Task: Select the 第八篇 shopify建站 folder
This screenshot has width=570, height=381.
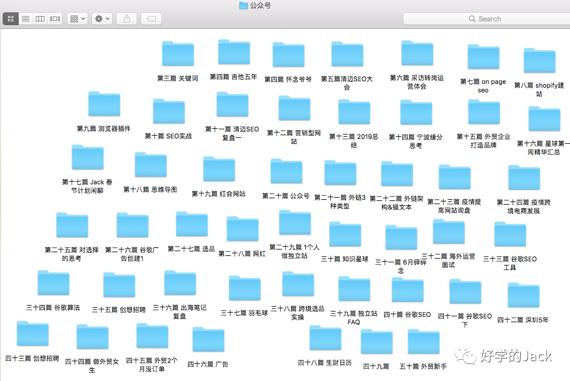Action: coord(539,60)
